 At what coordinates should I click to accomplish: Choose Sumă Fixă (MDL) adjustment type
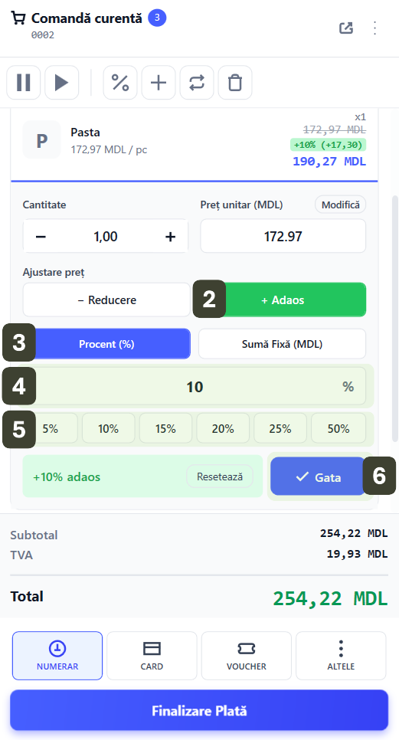tap(282, 344)
